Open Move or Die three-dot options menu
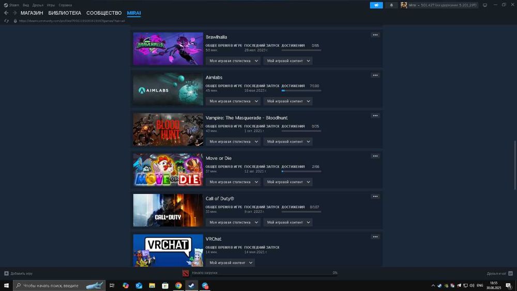The width and height of the screenshot is (517, 291). pyautogui.click(x=375, y=156)
